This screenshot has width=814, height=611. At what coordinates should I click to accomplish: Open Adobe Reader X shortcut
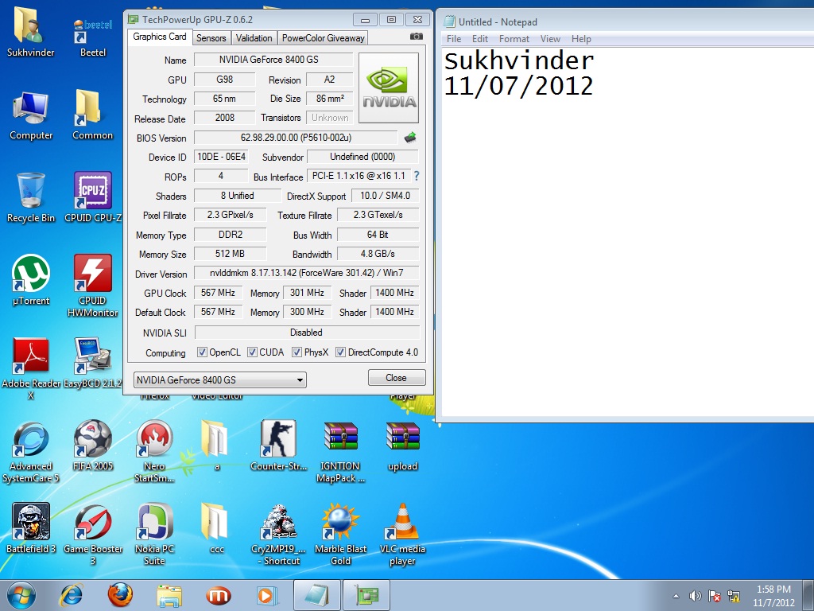tap(31, 368)
